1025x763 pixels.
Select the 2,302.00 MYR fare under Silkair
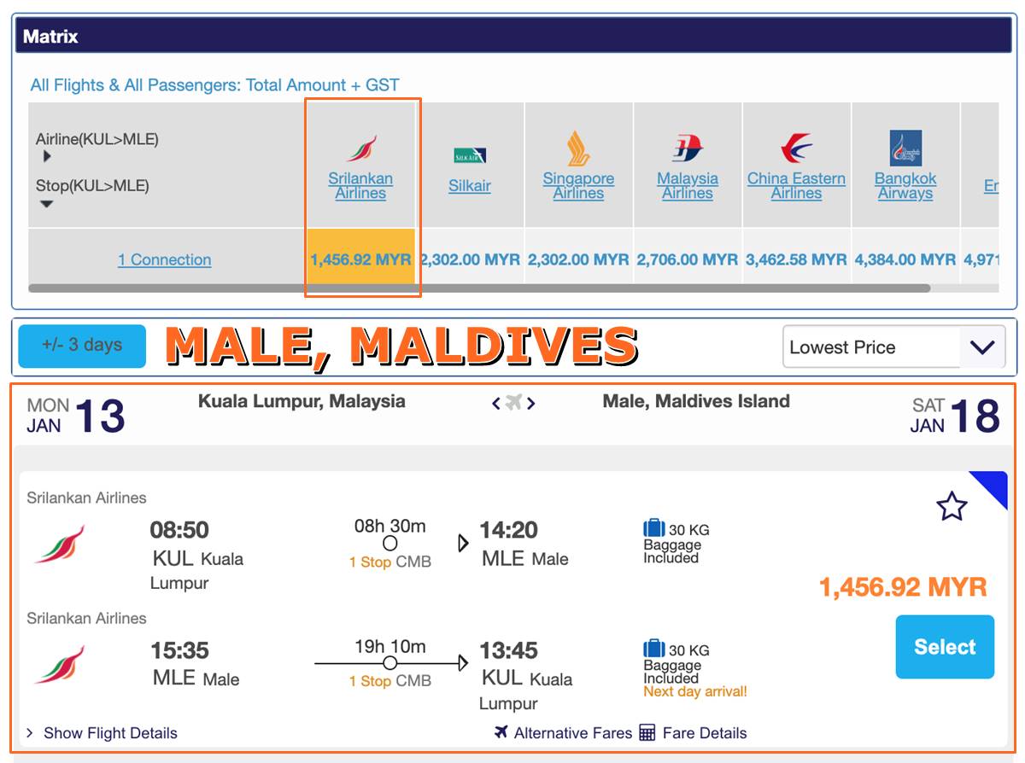(470, 259)
